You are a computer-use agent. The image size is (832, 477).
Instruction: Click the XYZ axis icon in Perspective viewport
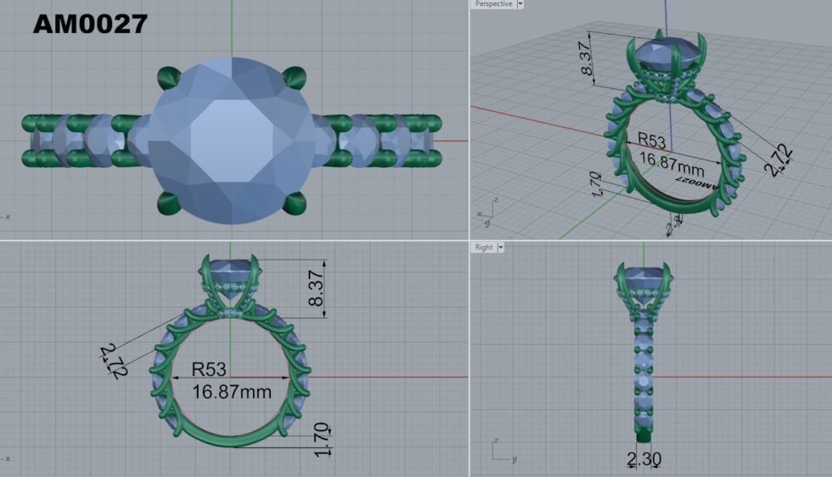point(486,214)
